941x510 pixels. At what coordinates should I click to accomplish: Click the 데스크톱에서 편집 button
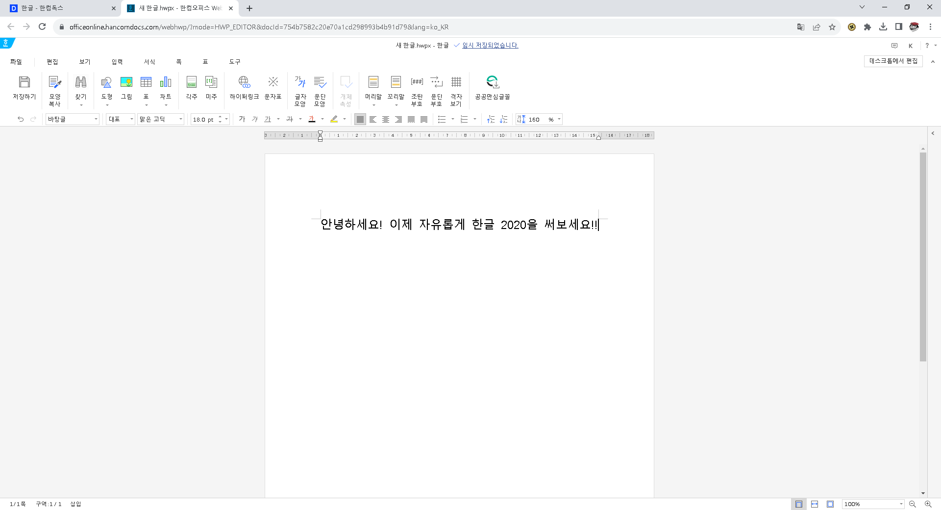893,61
